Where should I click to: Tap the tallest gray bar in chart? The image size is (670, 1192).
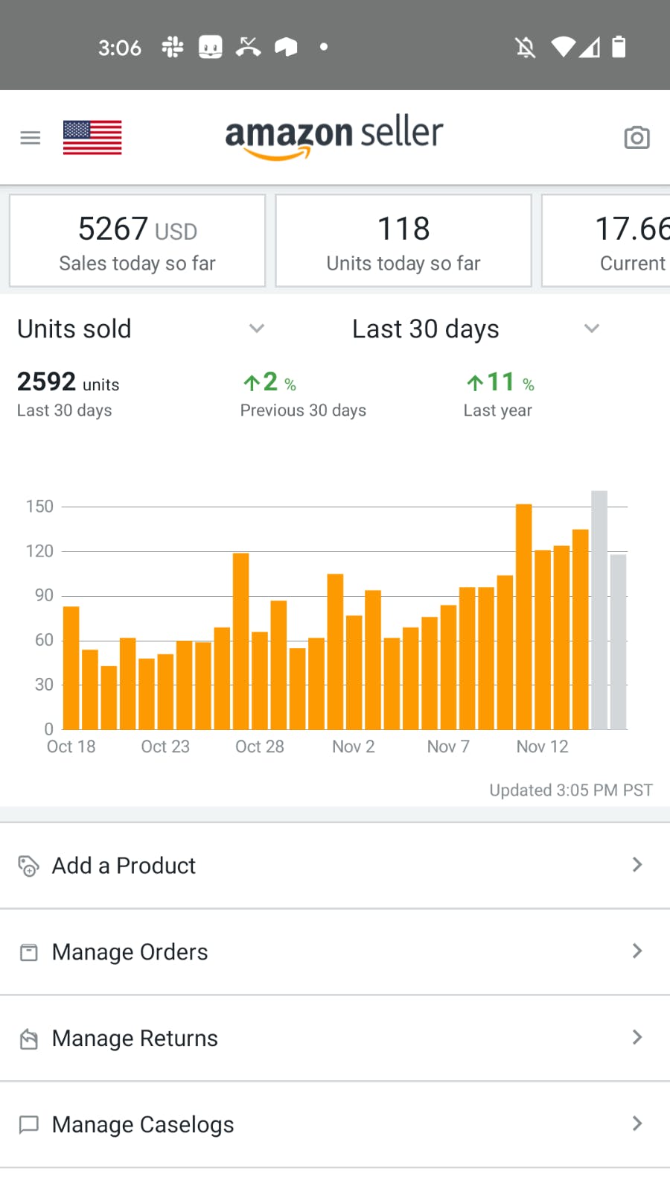(x=599, y=609)
